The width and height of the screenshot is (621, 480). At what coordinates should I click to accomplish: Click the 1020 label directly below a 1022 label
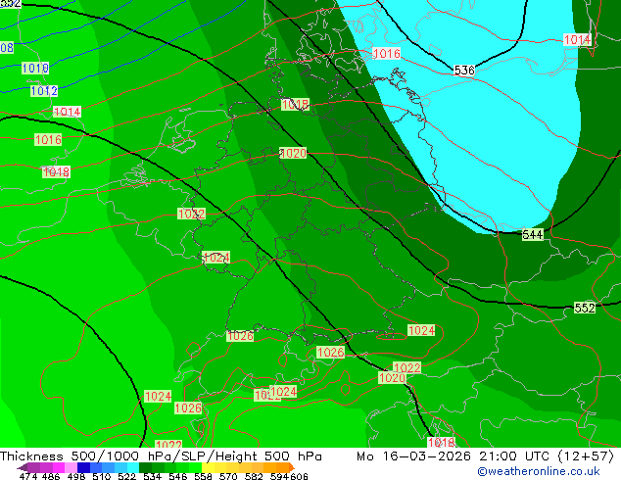(392, 377)
